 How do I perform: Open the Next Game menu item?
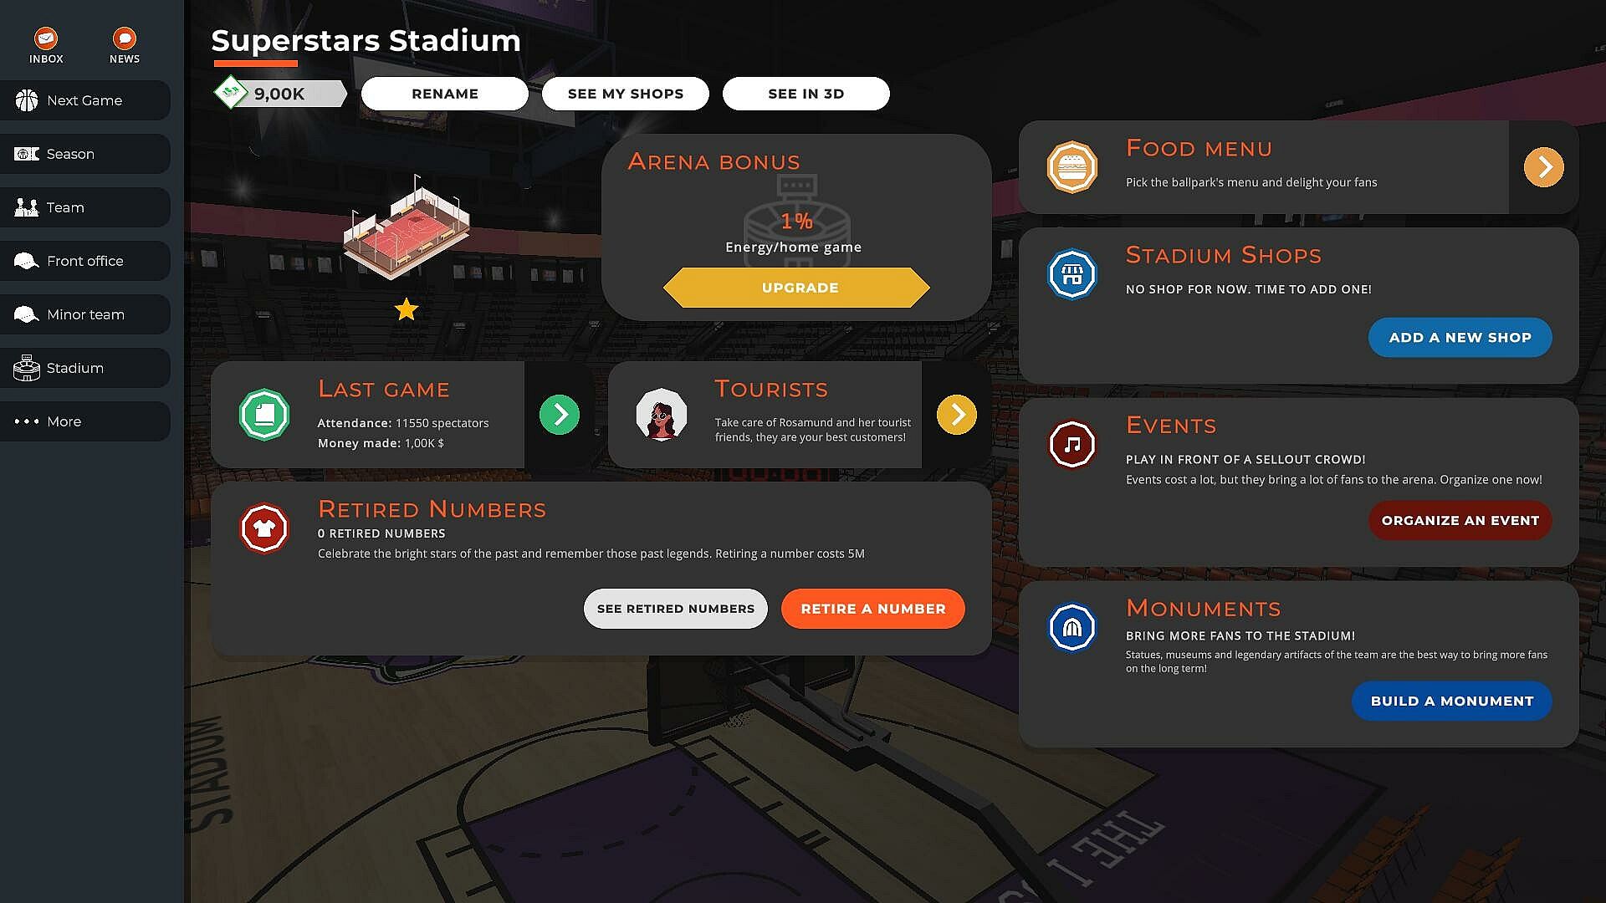[84, 100]
